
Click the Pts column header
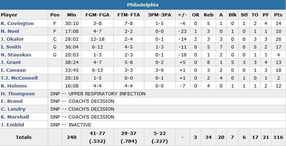[278, 15]
